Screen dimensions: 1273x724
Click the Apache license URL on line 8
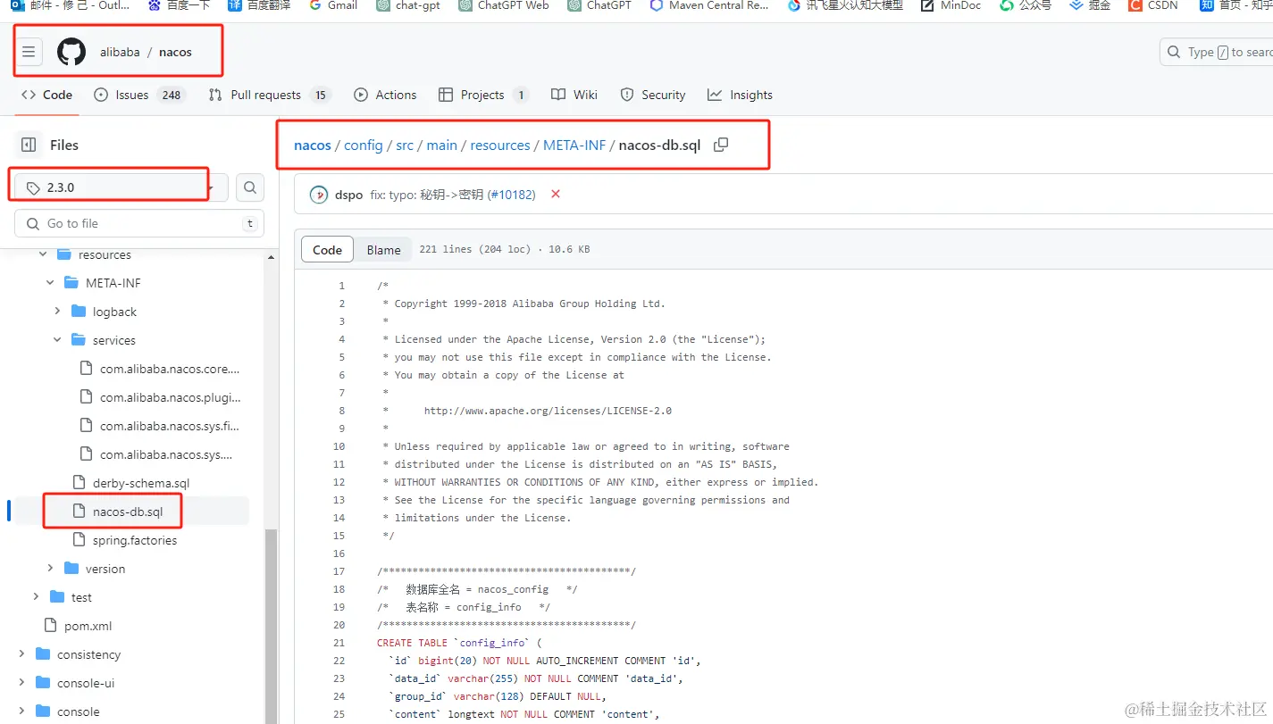coord(548,411)
